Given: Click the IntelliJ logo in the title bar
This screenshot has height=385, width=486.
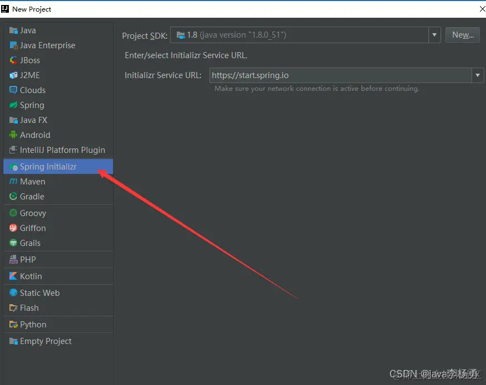Looking at the screenshot, I should (x=5, y=9).
